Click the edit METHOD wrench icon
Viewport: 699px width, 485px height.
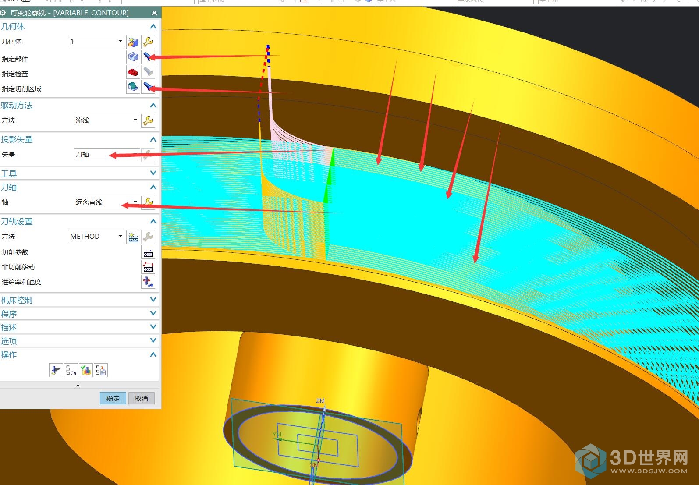148,237
